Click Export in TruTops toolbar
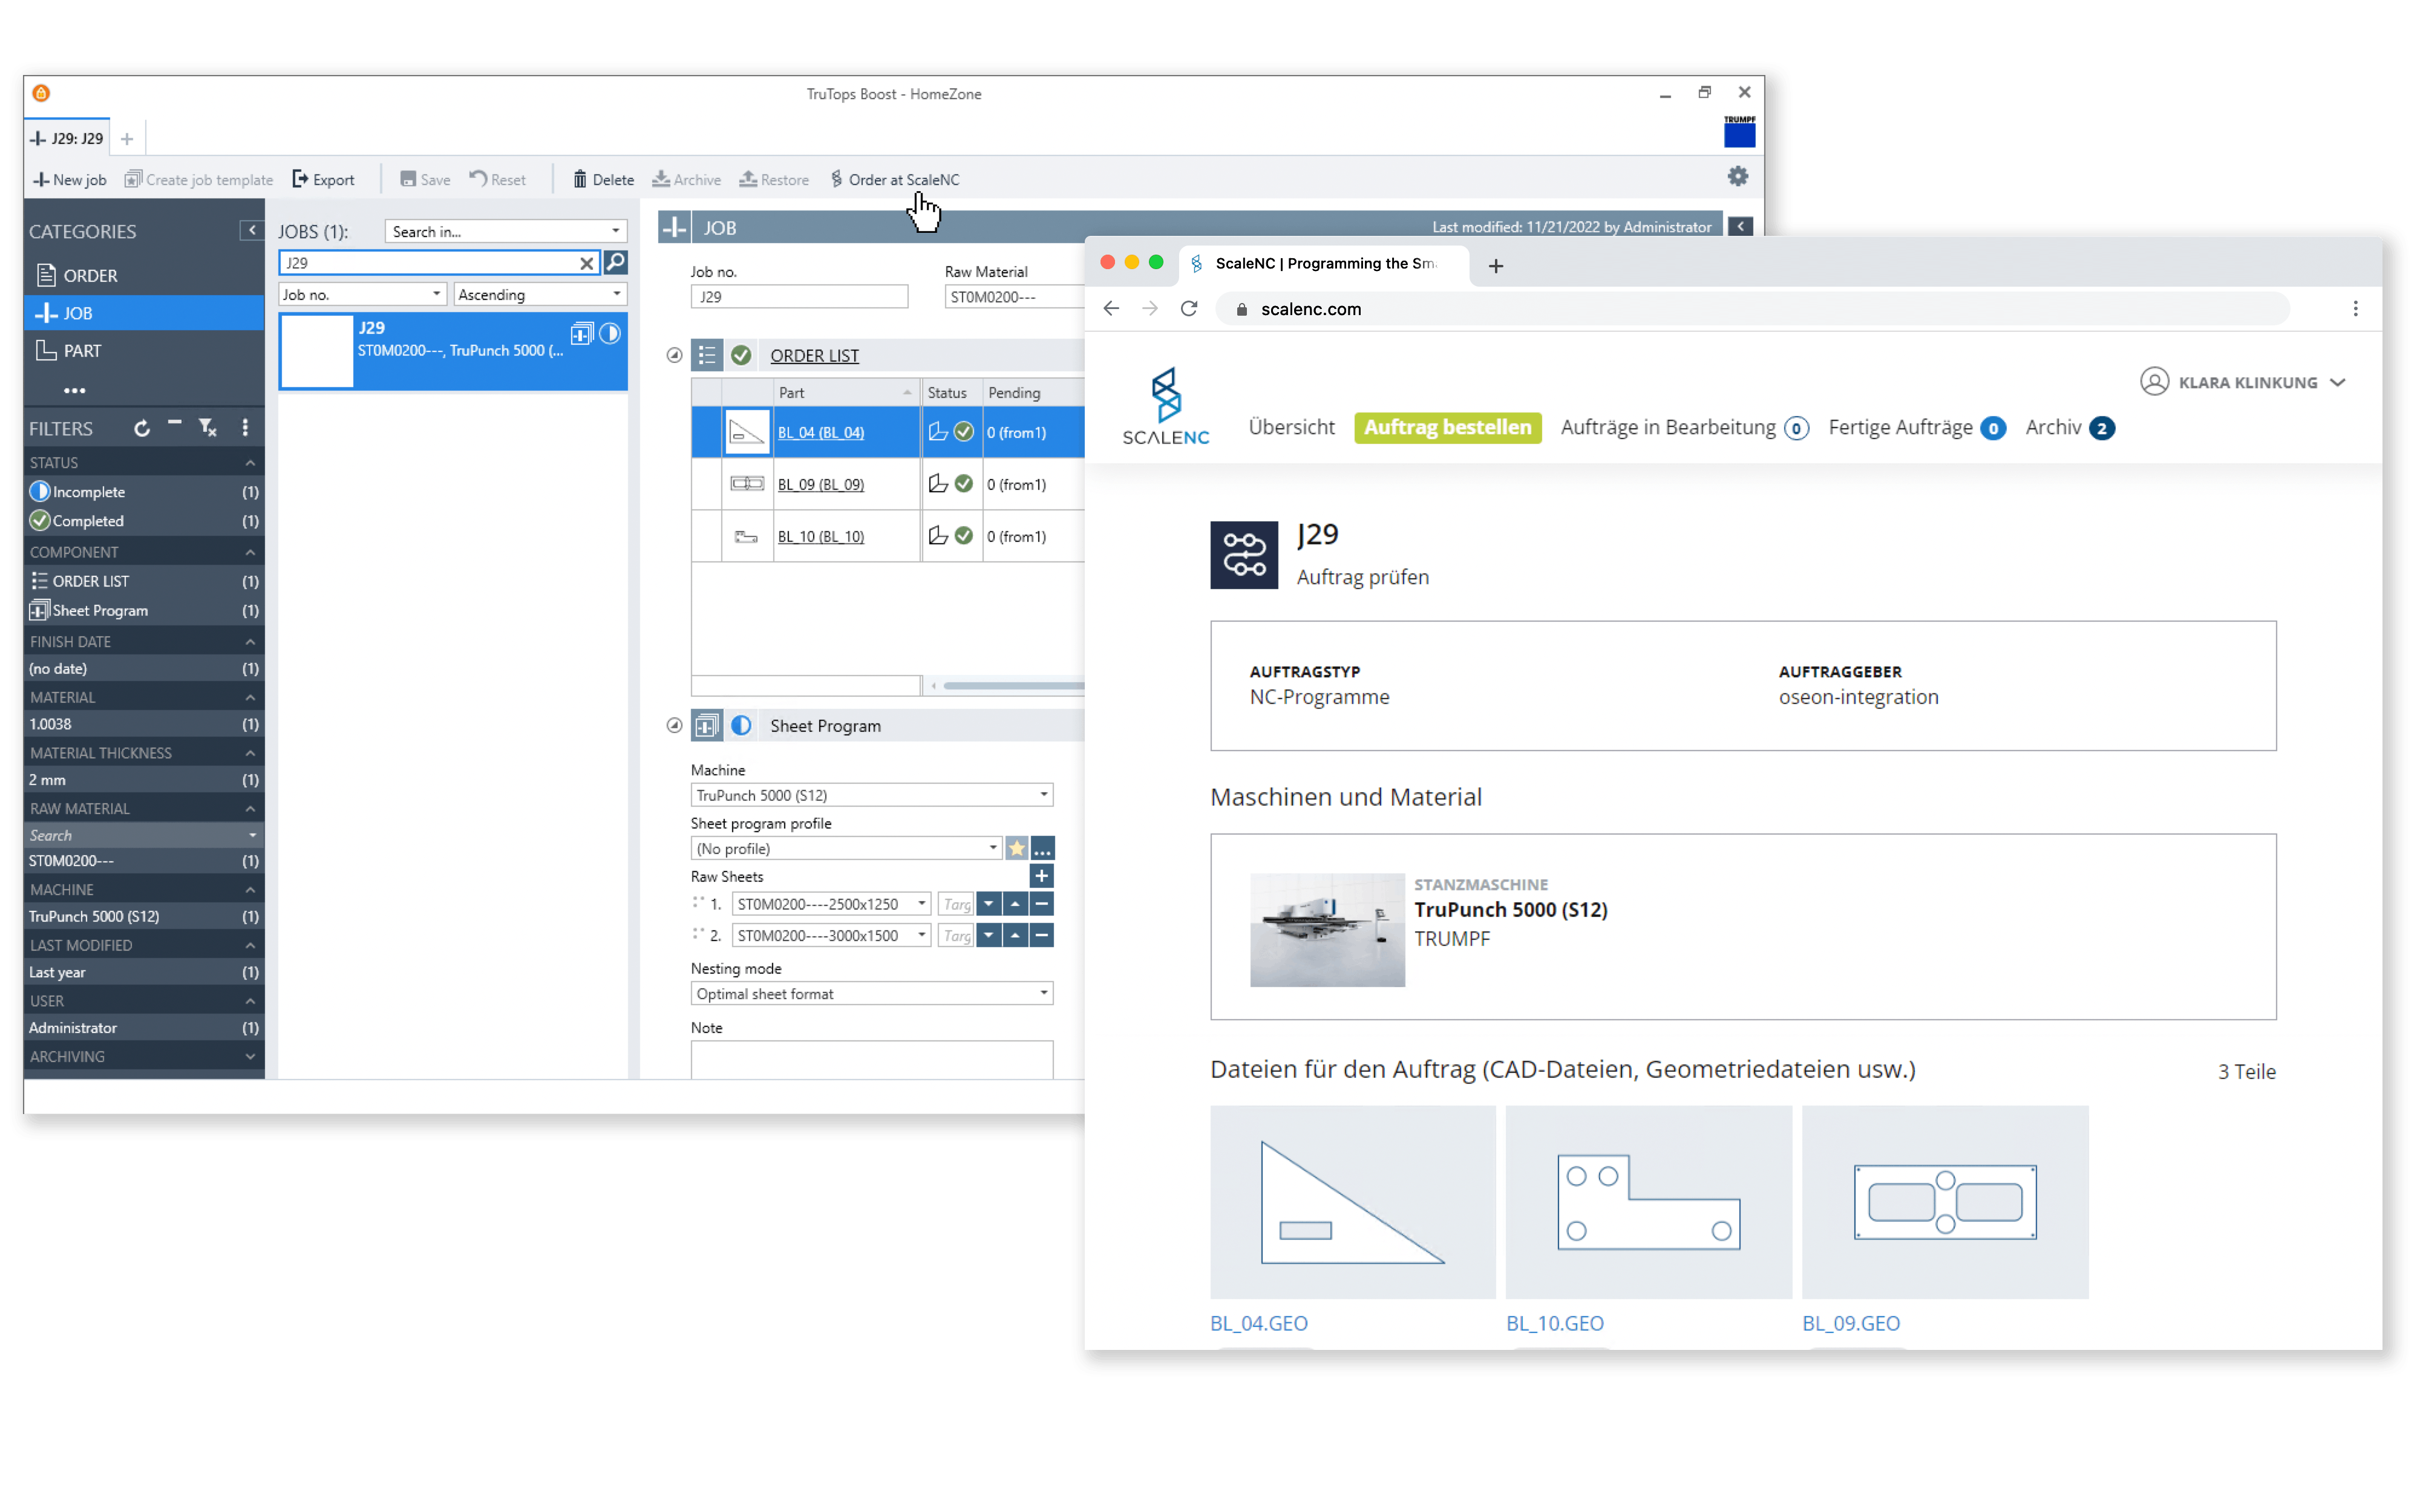Screen dimensions: 2420x1512 point(323,180)
